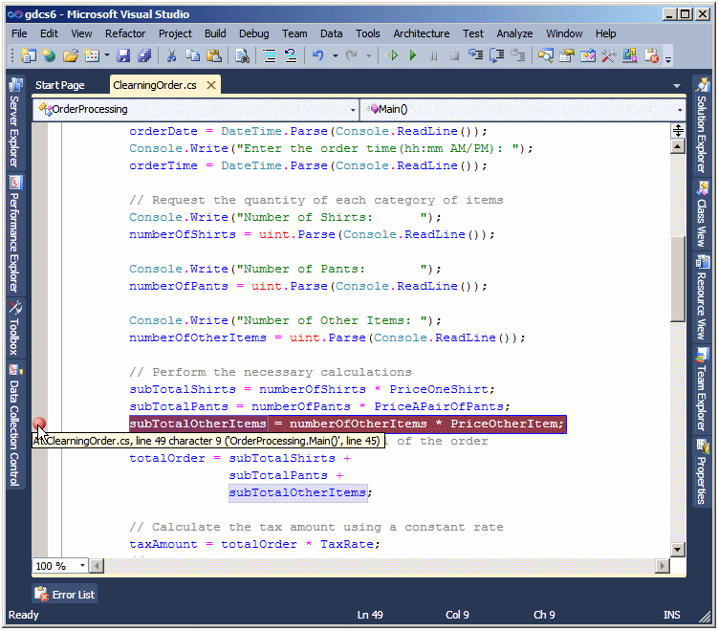Viewport: 718px width, 631px height.
Task: Cut the selection with the scissors icon
Action: 172,55
